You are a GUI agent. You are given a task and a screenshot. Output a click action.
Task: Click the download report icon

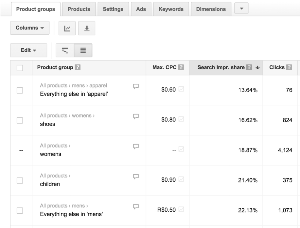87,28
